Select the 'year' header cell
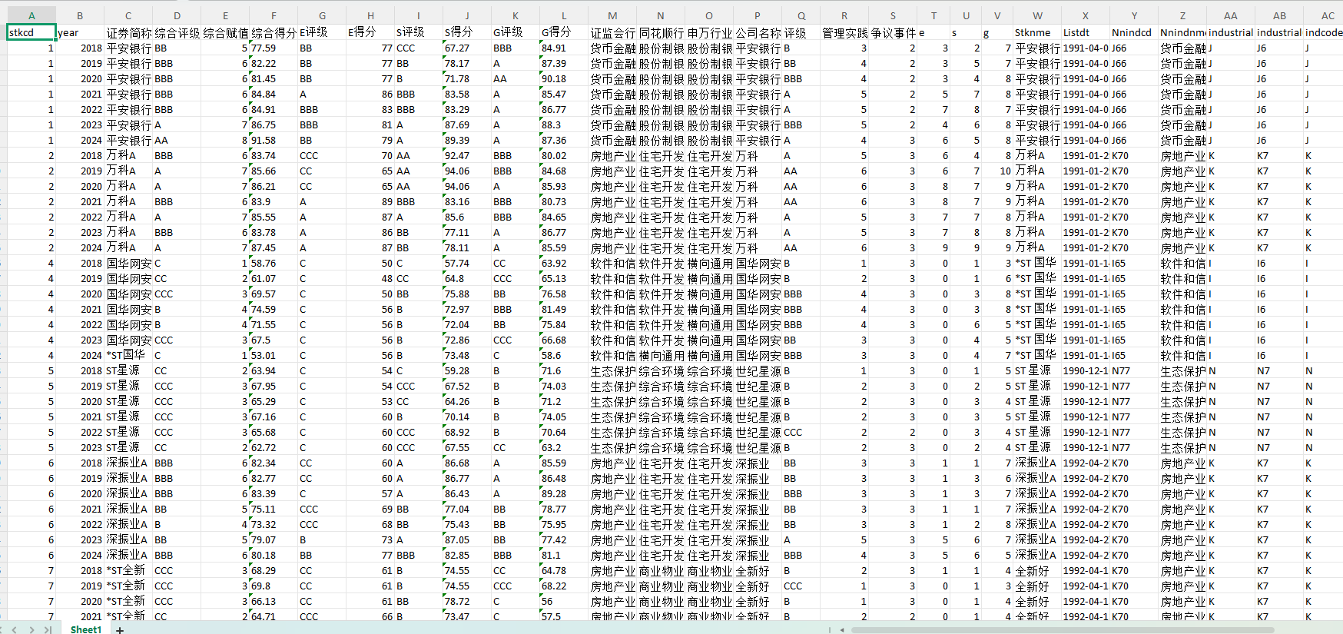1343x634 pixels. pyautogui.click(x=80, y=32)
